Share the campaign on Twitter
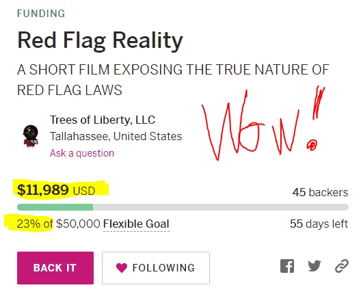The width and height of the screenshot is (361, 307). point(315,266)
